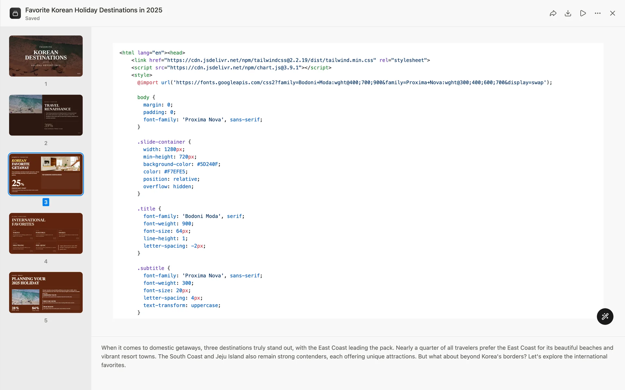The width and height of the screenshot is (625, 390).
Task: Click the magic wand edit button
Action: [x=605, y=316]
